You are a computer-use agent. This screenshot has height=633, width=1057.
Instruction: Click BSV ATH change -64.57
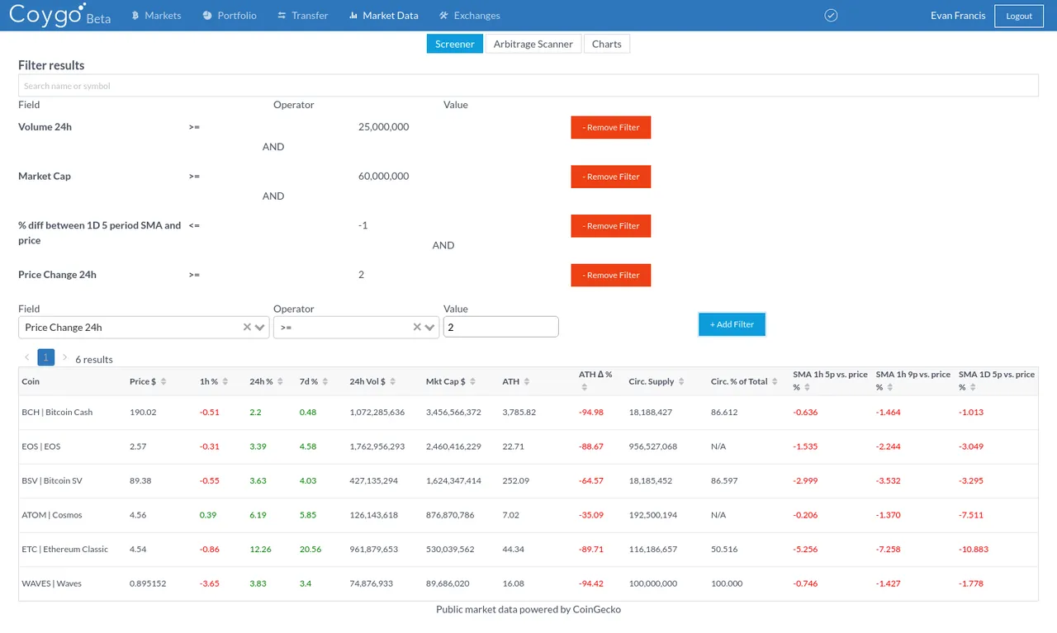pos(591,480)
